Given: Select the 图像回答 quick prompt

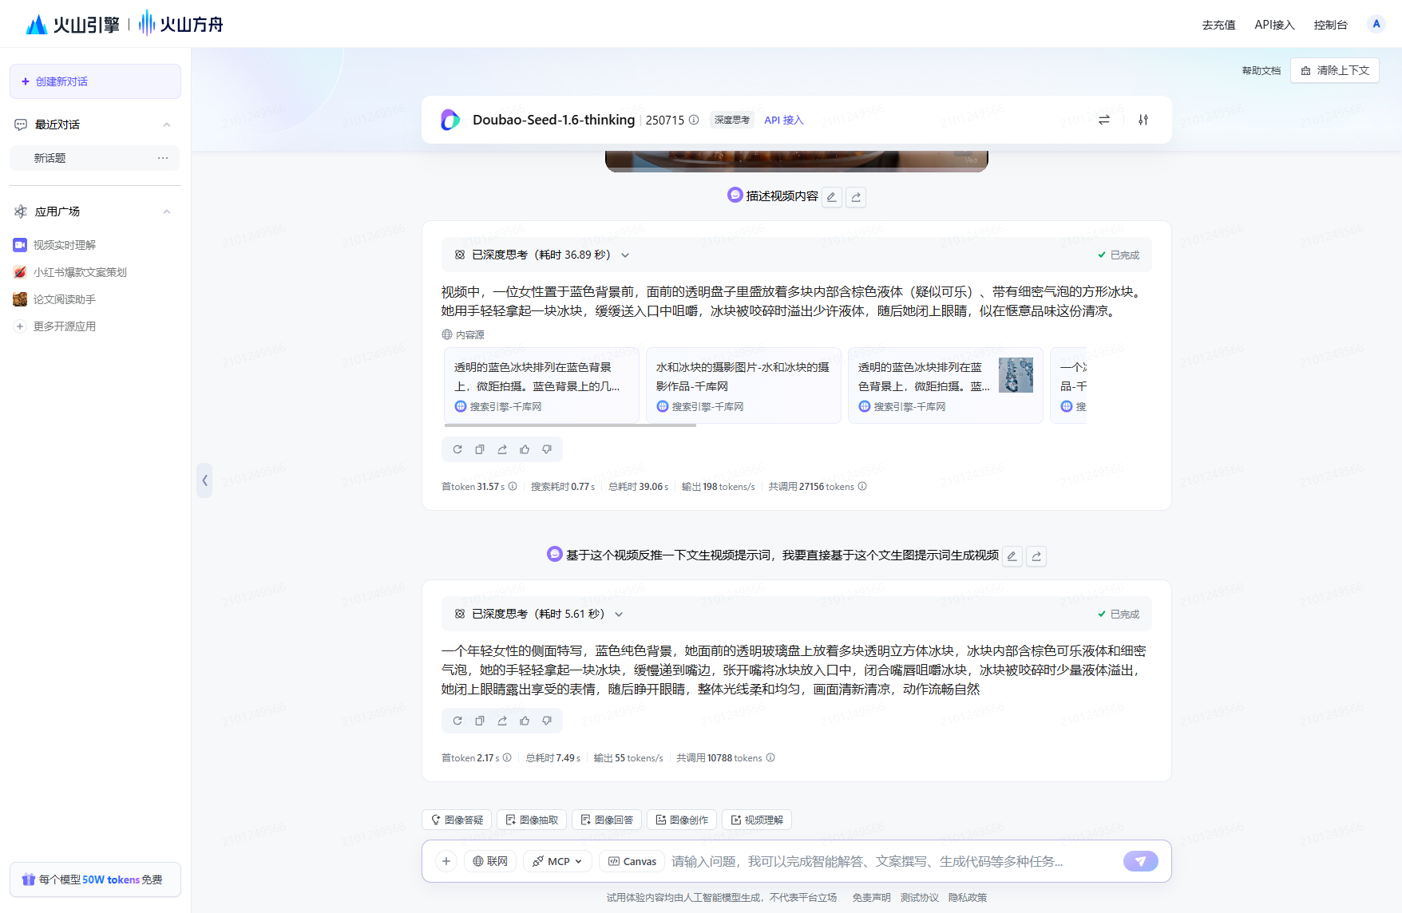Looking at the screenshot, I should (x=607, y=820).
